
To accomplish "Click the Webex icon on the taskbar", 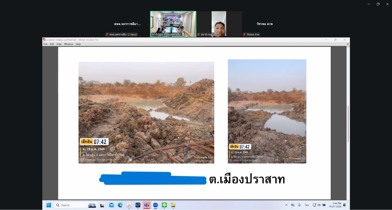I will 138,205.
